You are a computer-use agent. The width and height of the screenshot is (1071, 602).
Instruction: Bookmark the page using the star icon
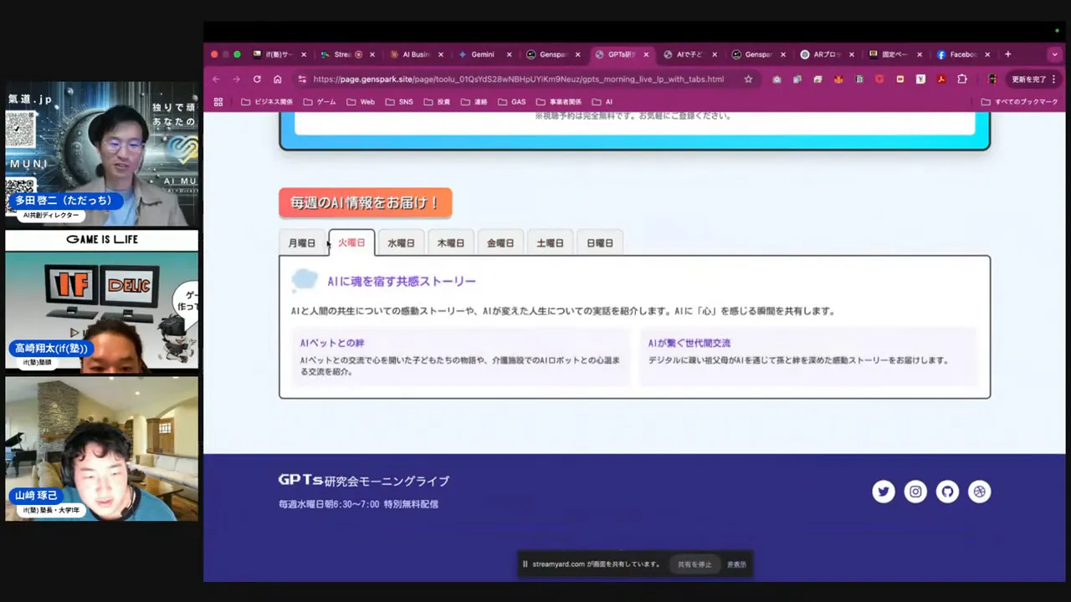pos(748,79)
